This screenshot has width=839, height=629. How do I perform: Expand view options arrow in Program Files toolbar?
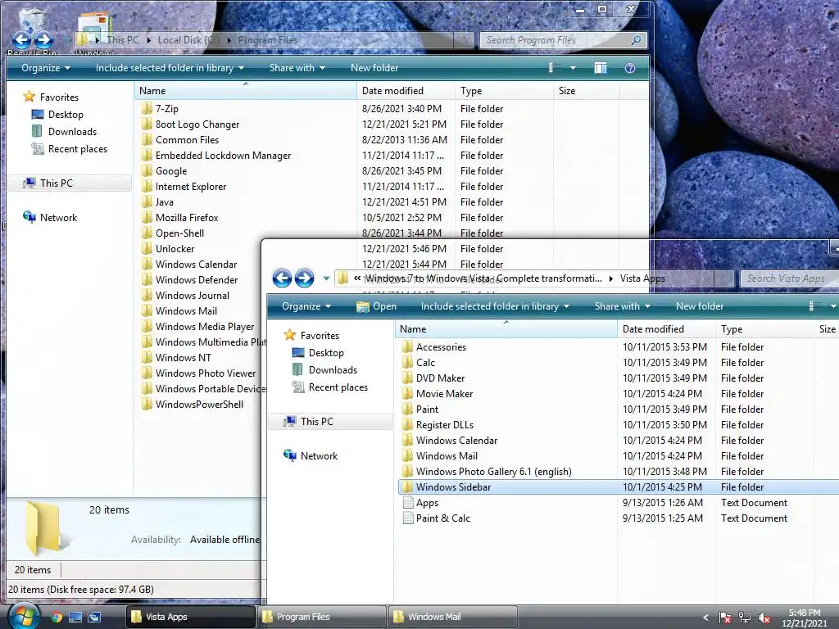[573, 68]
